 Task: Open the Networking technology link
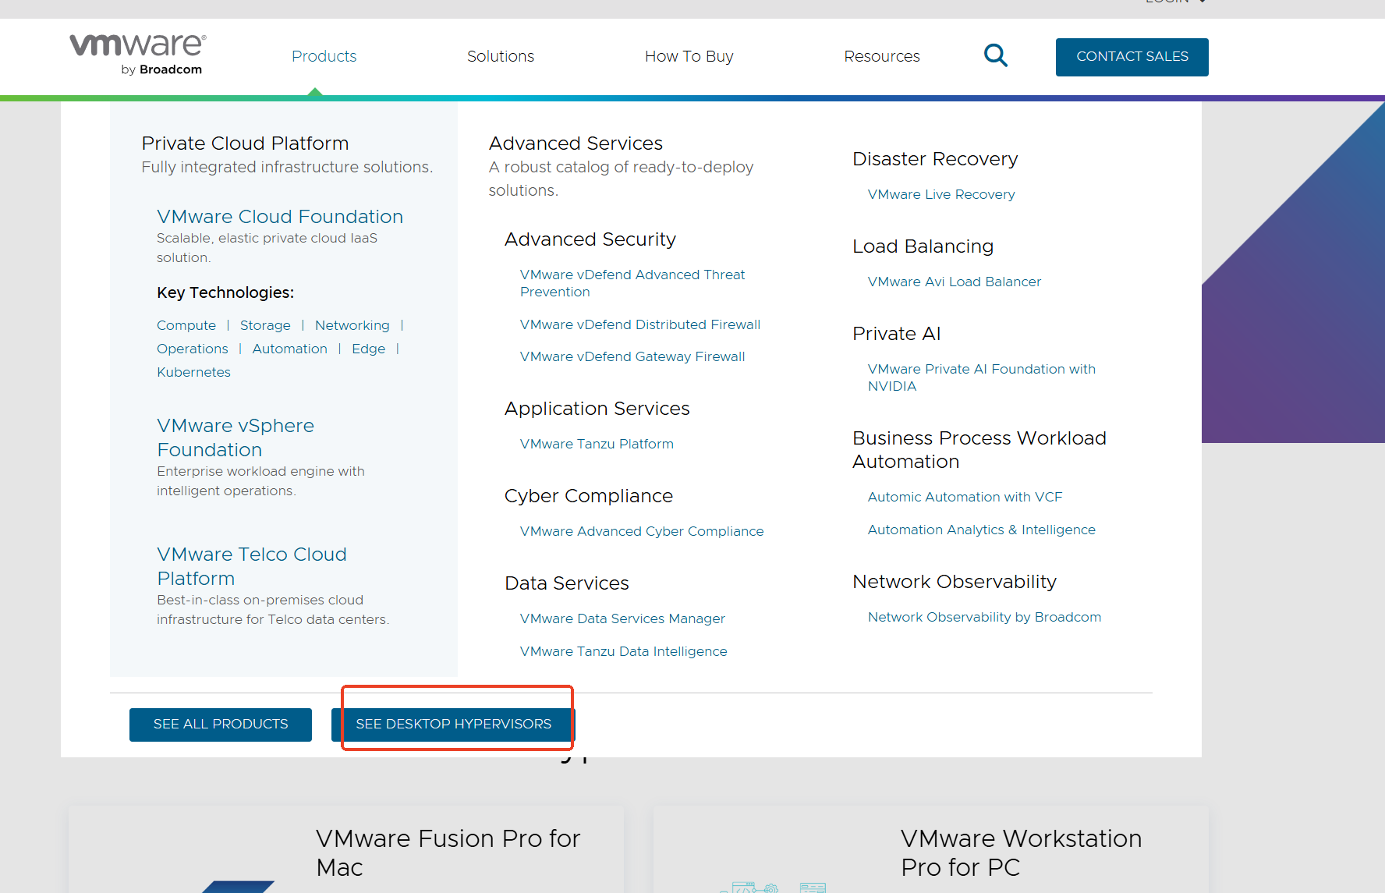pyautogui.click(x=352, y=325)
